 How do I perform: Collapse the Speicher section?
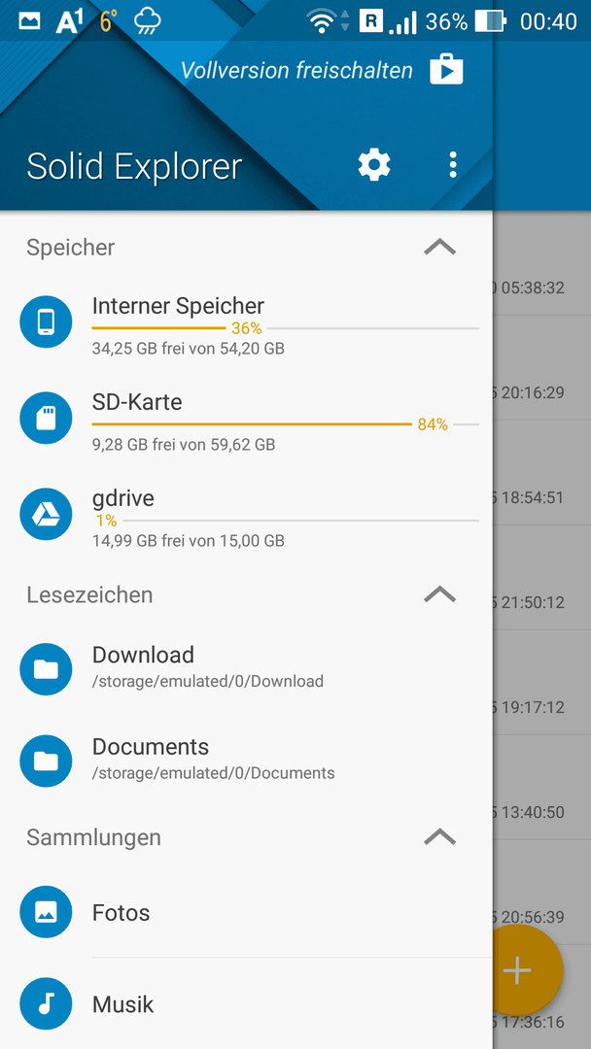tap(439, 248)
